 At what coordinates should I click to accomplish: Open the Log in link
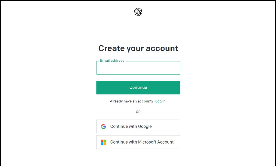pos(160,101)
